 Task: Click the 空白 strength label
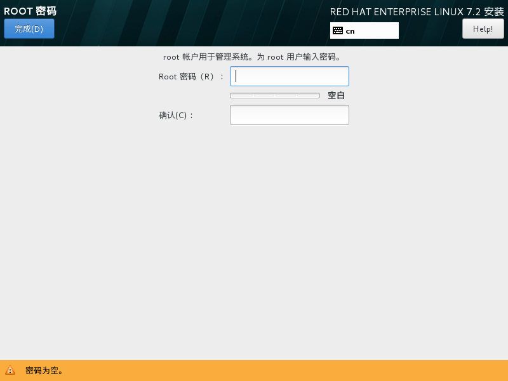[336, 95]
